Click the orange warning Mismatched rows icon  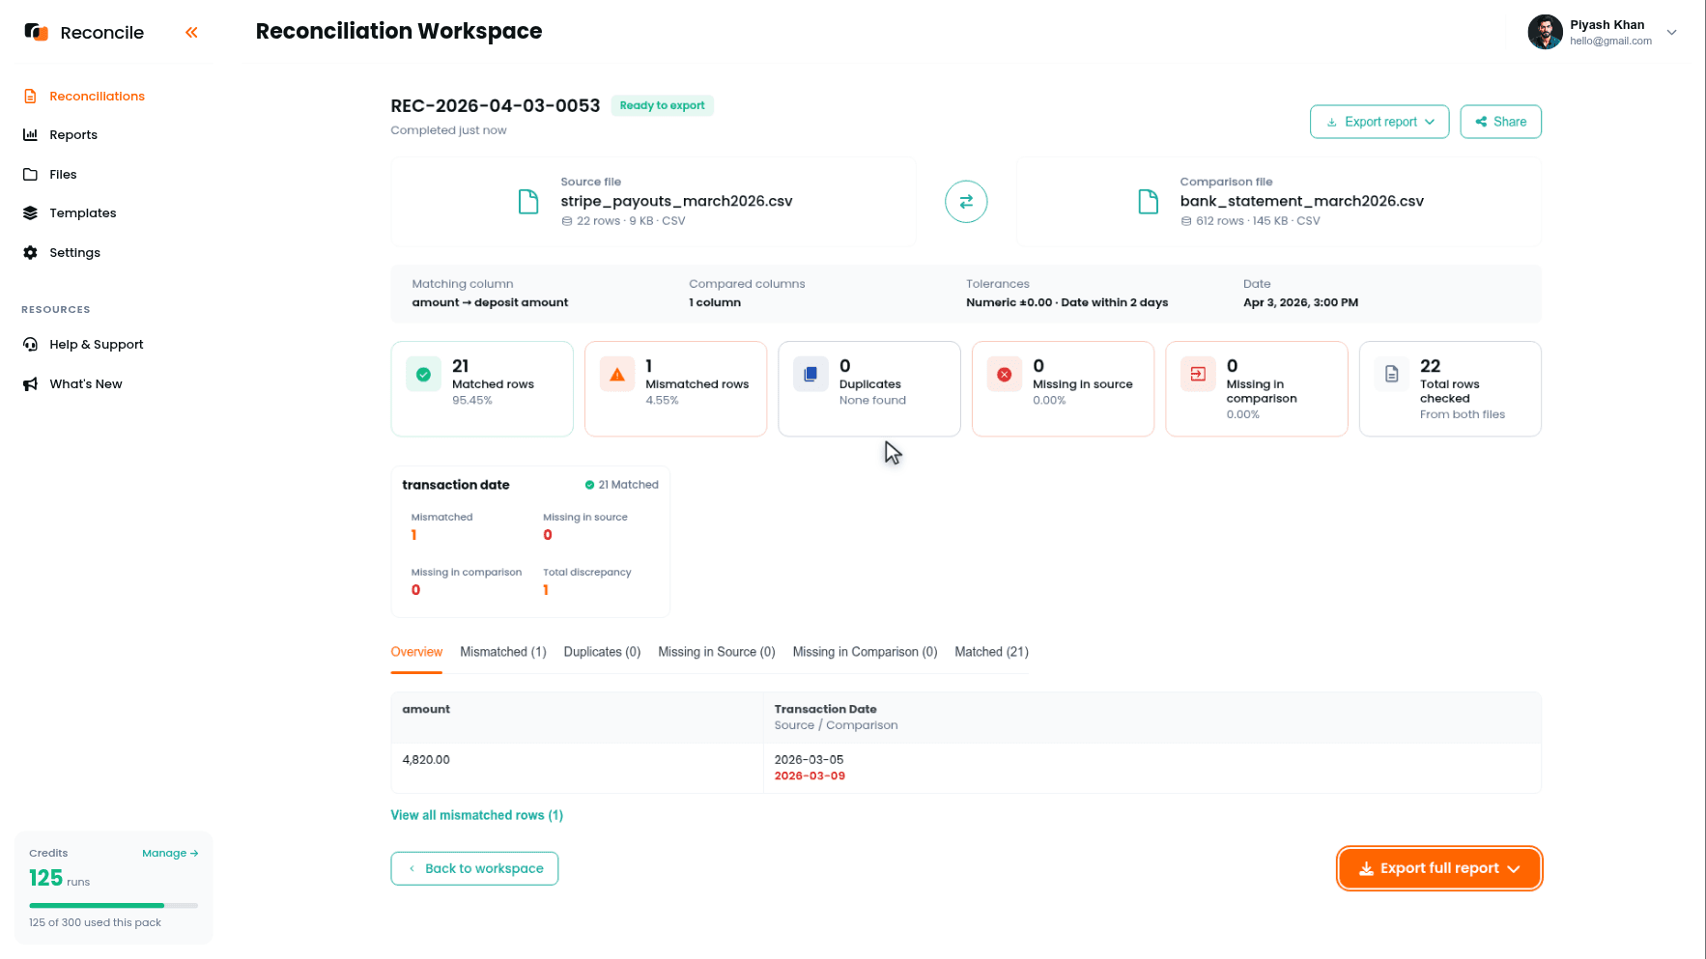pos(617,374)
